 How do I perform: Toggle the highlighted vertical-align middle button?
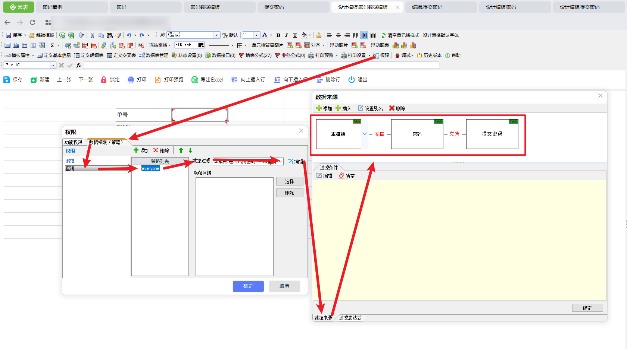364,35
